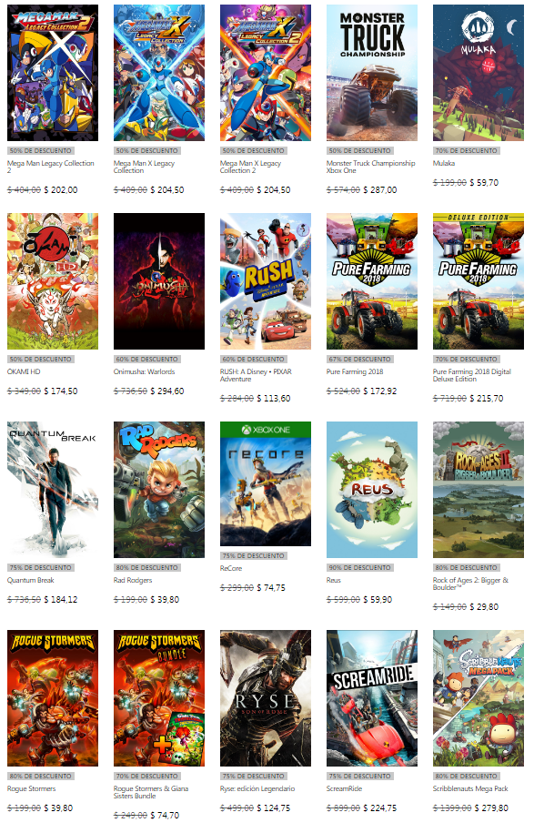Select the RUSH Disney Pixar Adventure cover
The height and width of the screenshot is (833, 534).
[x=266, y=281]
